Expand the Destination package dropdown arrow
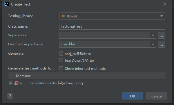Image resolution: width=174 pixels, height=105 pixels. pos(153,44)
